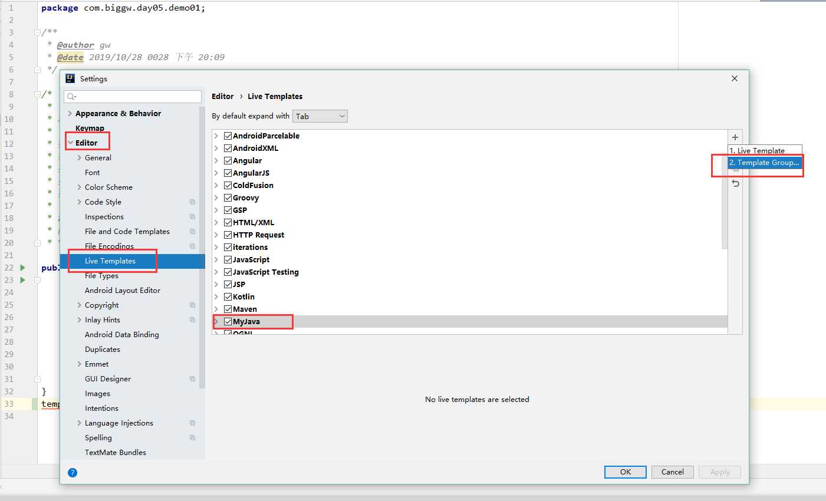Click the project-level icon beside Code Style
Screen dimensions: 826x501
coord(192,202)
